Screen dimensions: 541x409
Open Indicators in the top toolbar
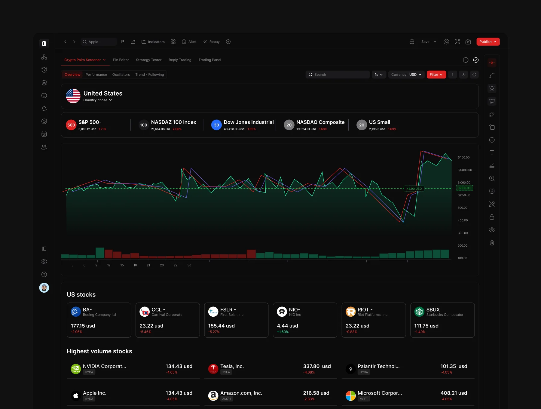(153, 42)
